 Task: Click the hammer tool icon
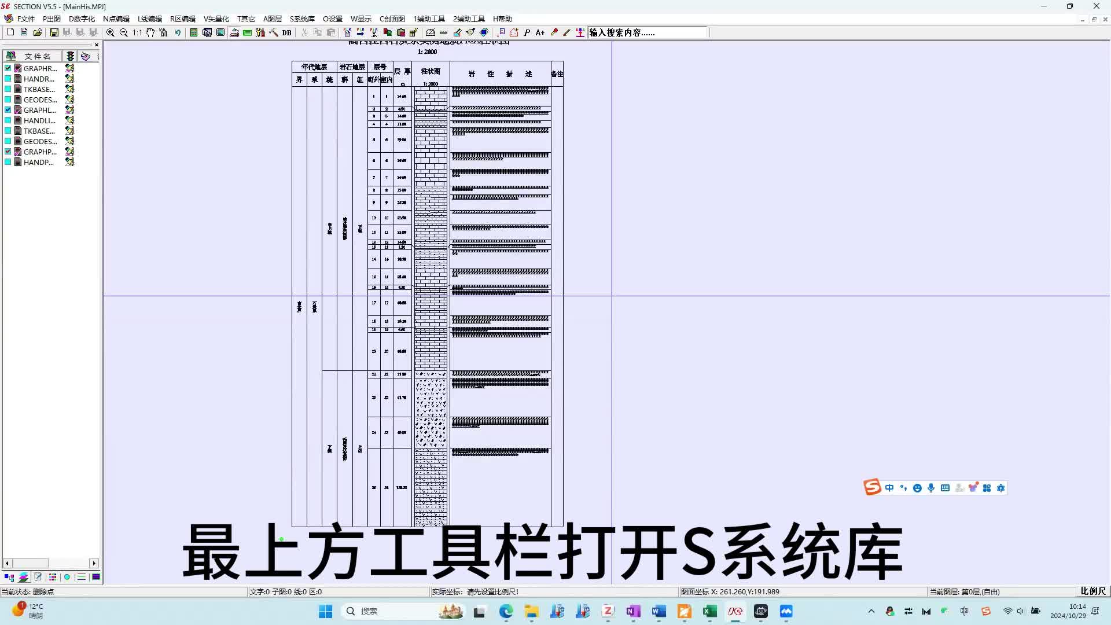point(274,32)
